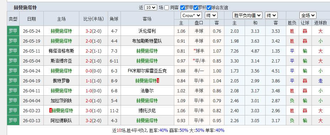Viewport: 330px width, 135px height.
Task: Click the 赫曼施塔特 home team on 26-04-11
Action: (x=62, y=91)
